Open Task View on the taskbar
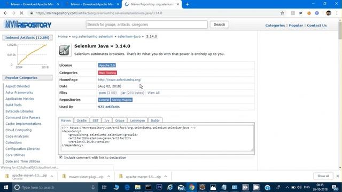The image size is (342, 192). pos(104,187)
